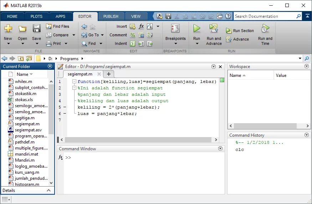Open the Help question mark icon
This screenshot has height=204, width=312.
pos(228,16)
